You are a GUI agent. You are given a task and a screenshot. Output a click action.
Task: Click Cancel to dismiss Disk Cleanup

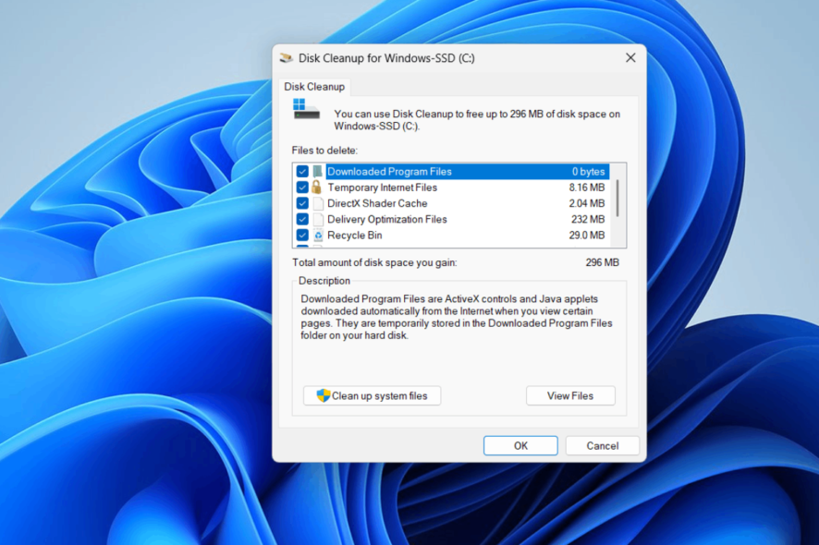603,446
